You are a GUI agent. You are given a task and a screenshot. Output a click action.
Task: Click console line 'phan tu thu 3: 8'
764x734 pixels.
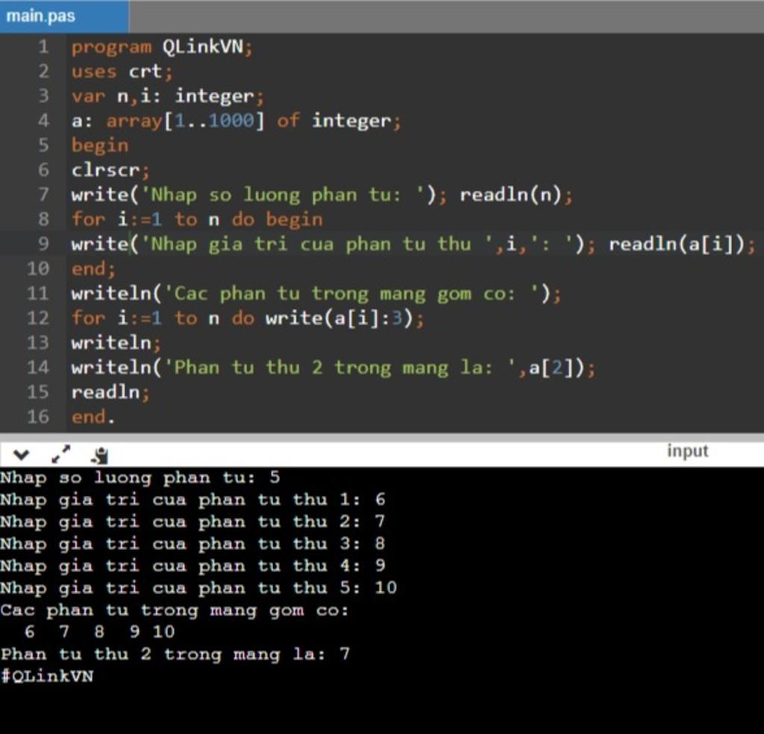[x=193, y=544]
